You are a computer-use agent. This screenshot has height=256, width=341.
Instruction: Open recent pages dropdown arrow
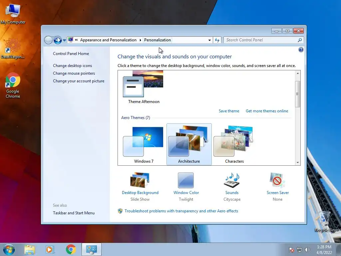(x=64, y=40)
